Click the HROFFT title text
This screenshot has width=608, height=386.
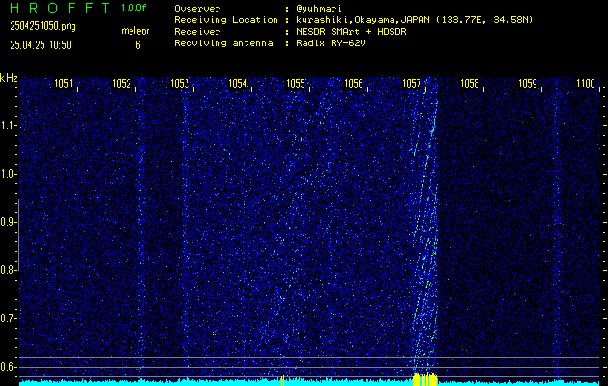pos(60,8)
